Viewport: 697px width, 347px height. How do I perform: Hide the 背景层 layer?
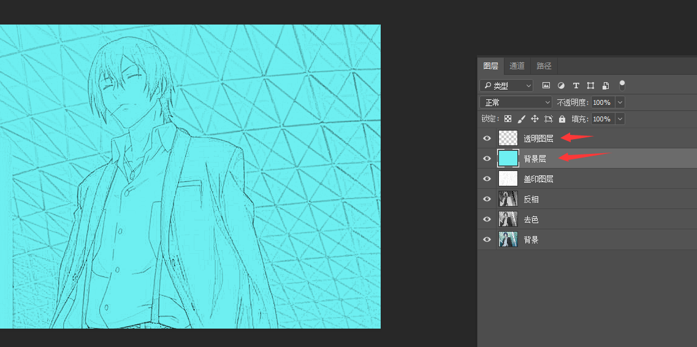tap(487, 159)
